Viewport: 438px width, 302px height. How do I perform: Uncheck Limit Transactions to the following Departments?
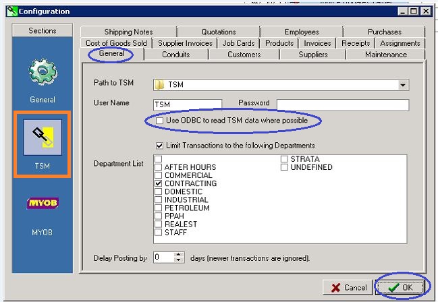point(159,146)
